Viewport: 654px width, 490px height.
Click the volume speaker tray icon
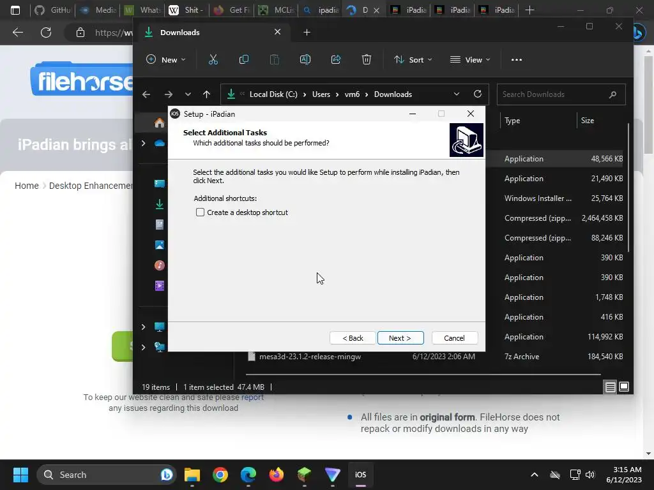589,475
